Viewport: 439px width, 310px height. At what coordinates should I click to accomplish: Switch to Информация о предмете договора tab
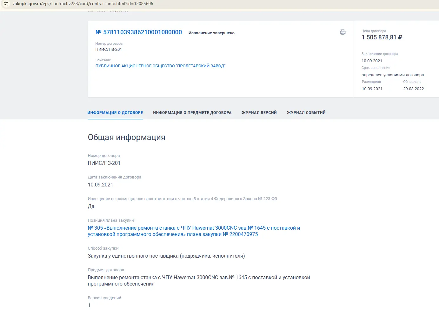tap(192, 113)
